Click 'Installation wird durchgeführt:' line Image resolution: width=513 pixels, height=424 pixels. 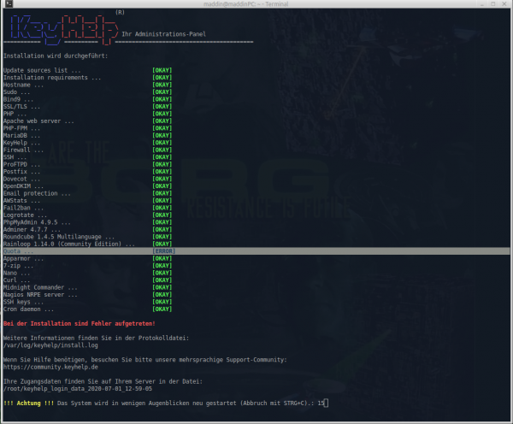(56, 56)
